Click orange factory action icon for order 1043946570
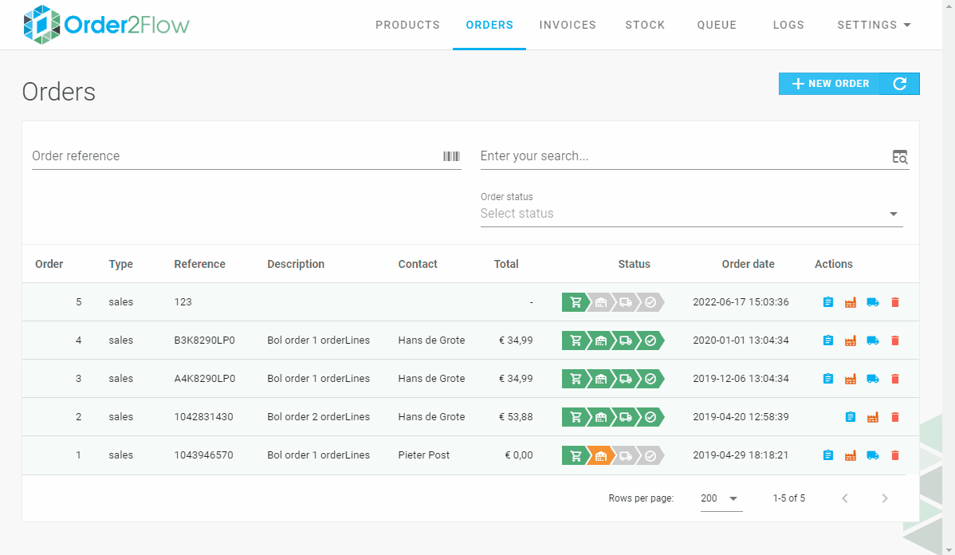The height and width of the screenshot is (555, 955). click(851, 455)
